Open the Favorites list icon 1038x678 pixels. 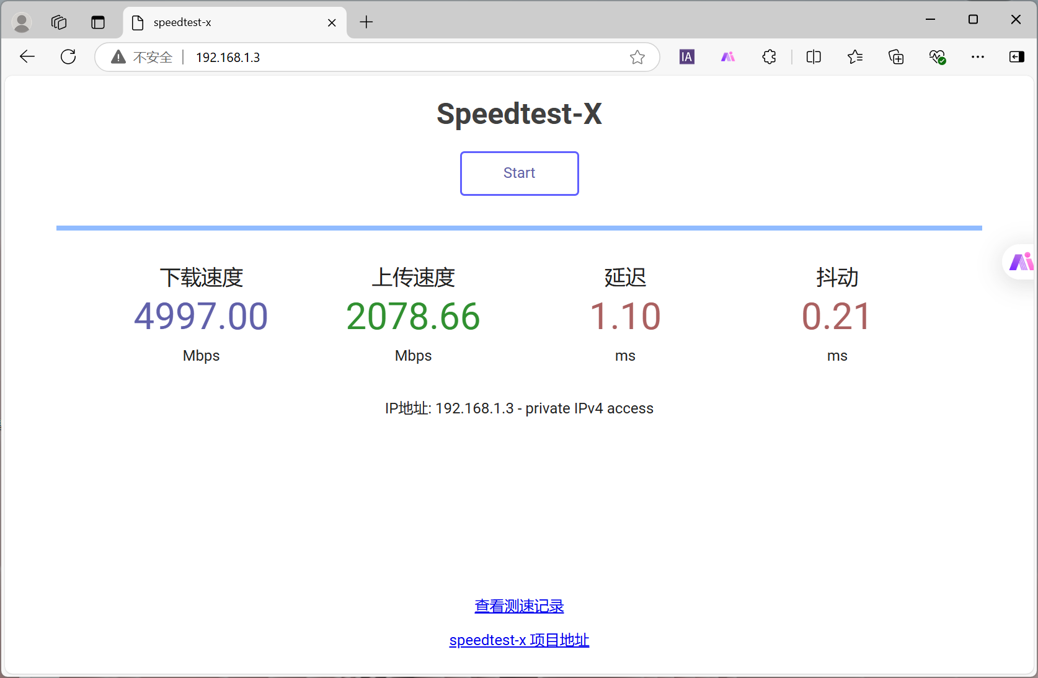pos(854,57)
